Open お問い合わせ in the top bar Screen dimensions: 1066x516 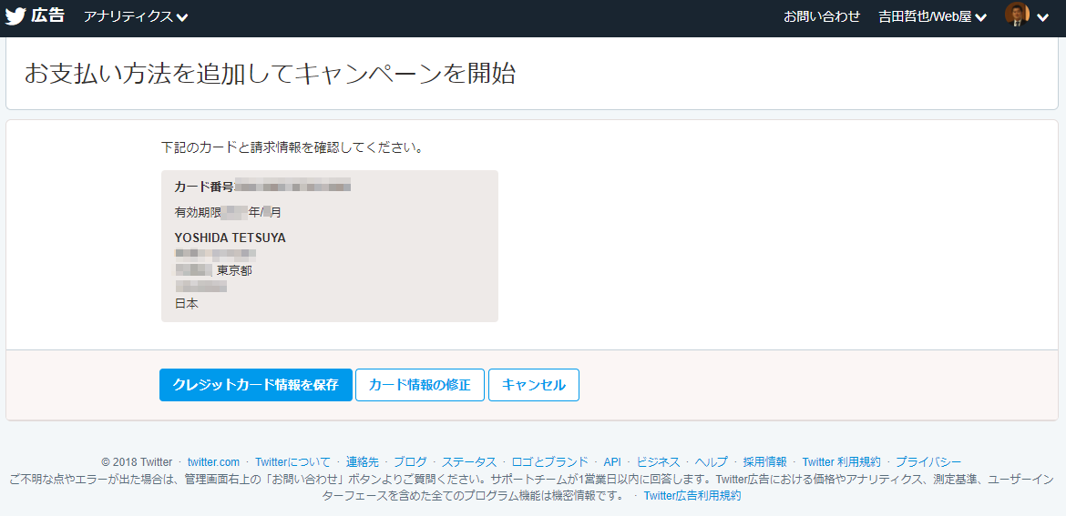tap(822, 16)
